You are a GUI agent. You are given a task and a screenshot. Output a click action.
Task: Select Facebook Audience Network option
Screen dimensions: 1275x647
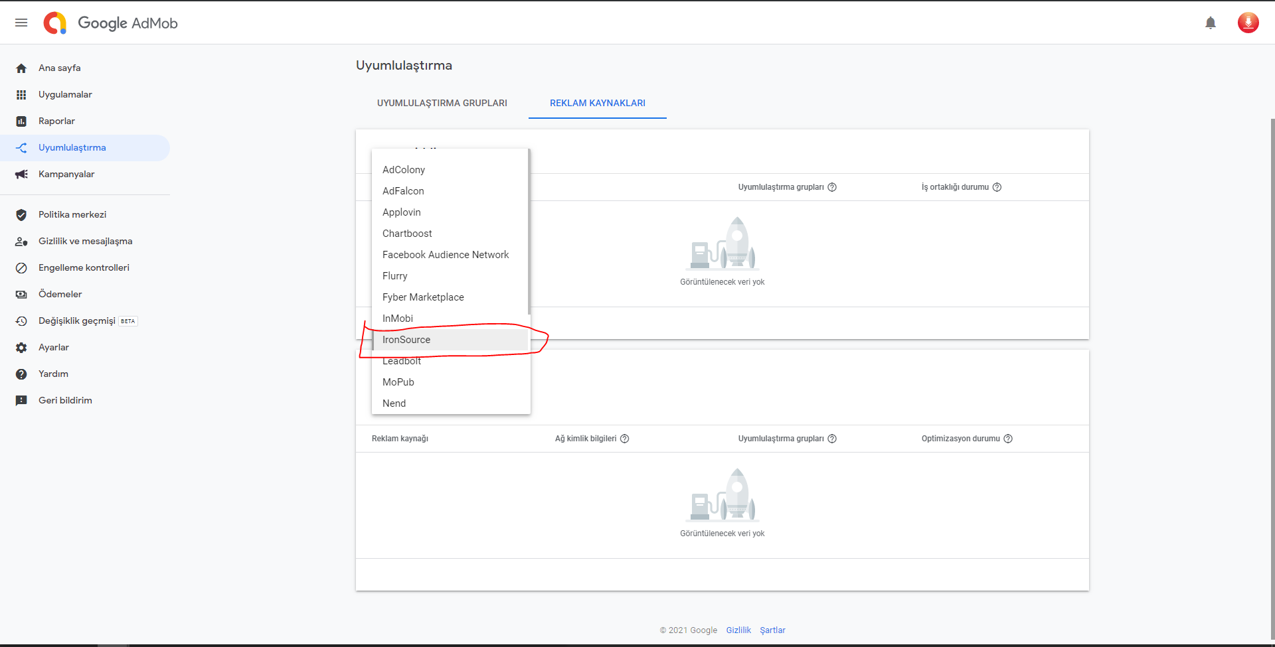pyautogui.click(x=450, y=255)
